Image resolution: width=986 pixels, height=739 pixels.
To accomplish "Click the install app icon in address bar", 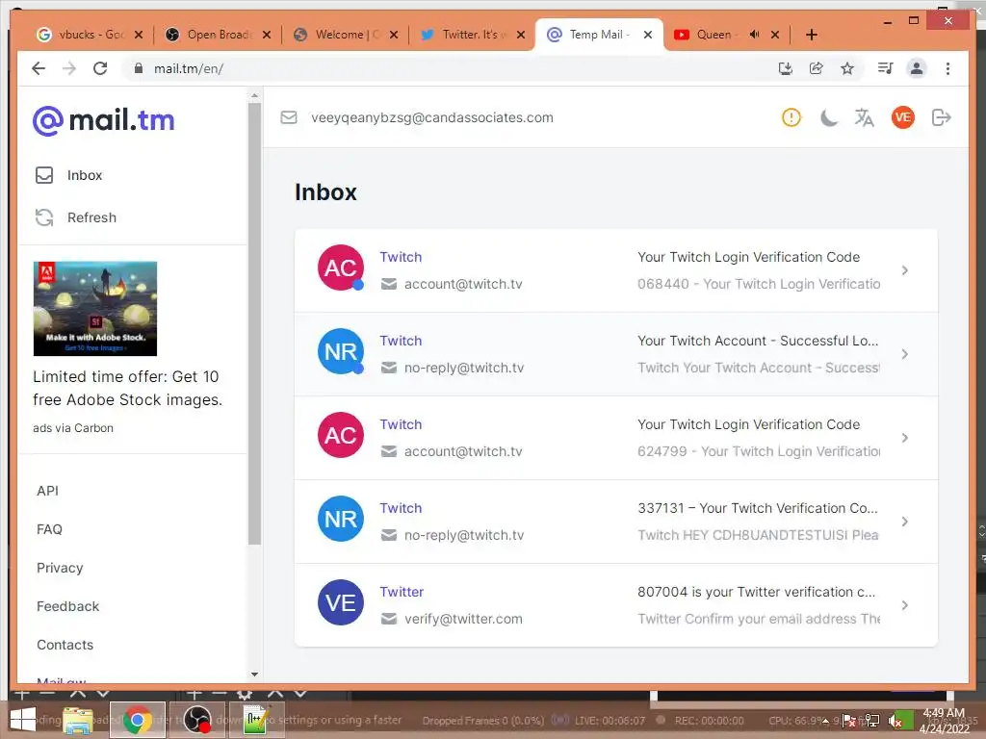I will [x=786, y=68].
